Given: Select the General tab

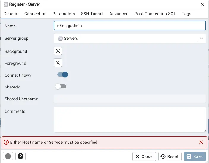Looking at the screenshot, I should point(11,14).
